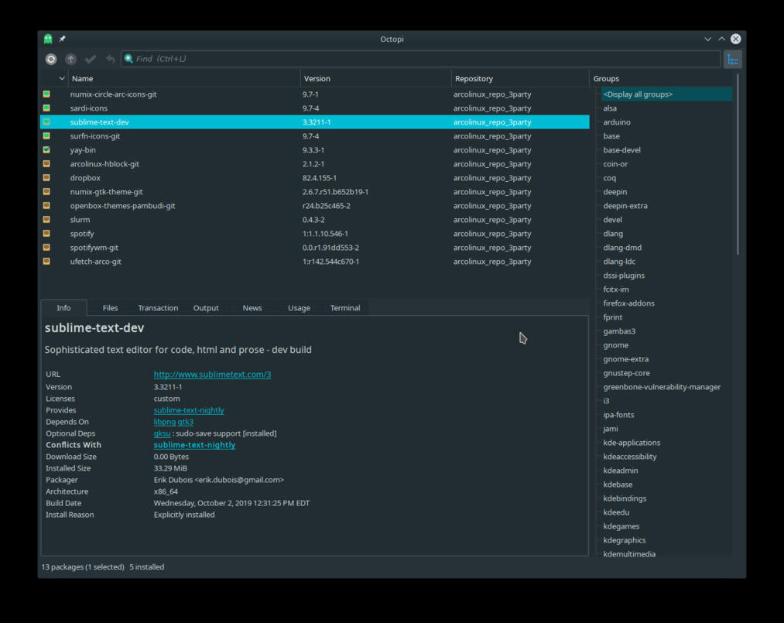Open the Output tab
Image resolution: width=784 pixels, height=623 pixels.
[x=206, y=308]
